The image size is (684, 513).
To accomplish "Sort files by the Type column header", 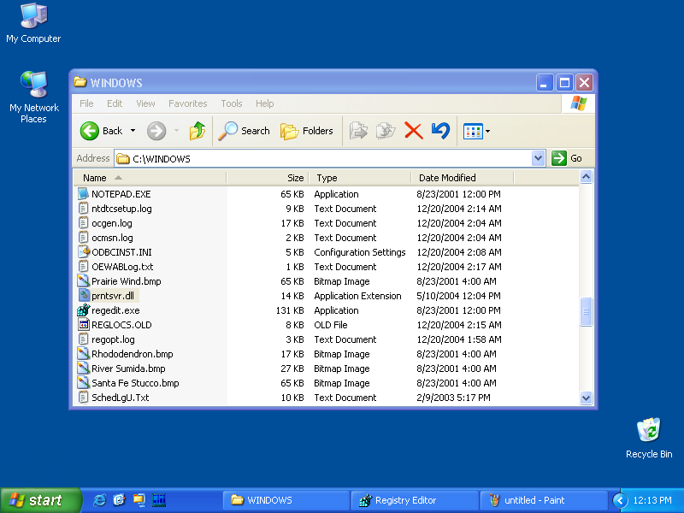I will (x=360, y=178).
